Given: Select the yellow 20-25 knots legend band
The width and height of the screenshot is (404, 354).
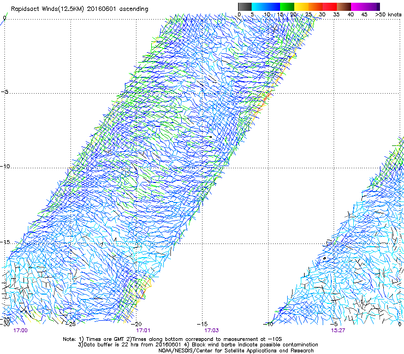Looking at the screenshot, I should 301,7.
